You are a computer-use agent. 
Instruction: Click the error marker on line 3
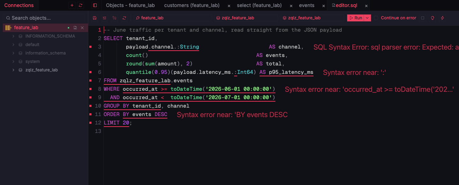pyautogui.click(x=91, y=47)
